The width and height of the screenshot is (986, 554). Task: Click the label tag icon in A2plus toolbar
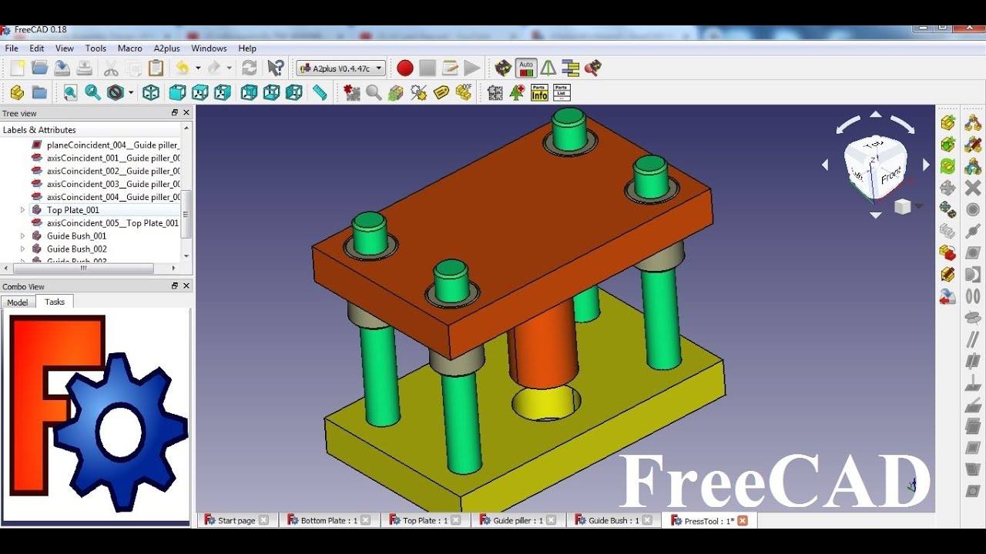[441, 93]
